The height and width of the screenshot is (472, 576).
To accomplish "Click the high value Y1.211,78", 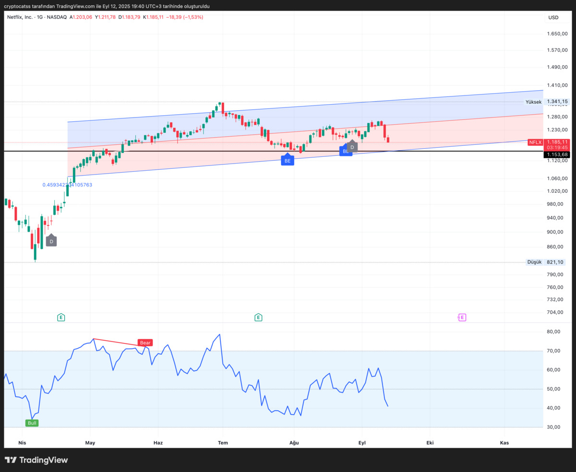I will tap(105, 17).
